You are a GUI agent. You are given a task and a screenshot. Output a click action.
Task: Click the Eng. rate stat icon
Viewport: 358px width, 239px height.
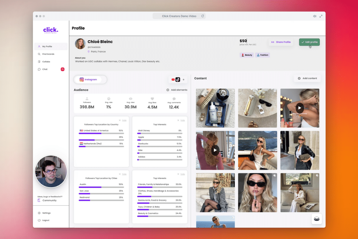pos(109,99)
